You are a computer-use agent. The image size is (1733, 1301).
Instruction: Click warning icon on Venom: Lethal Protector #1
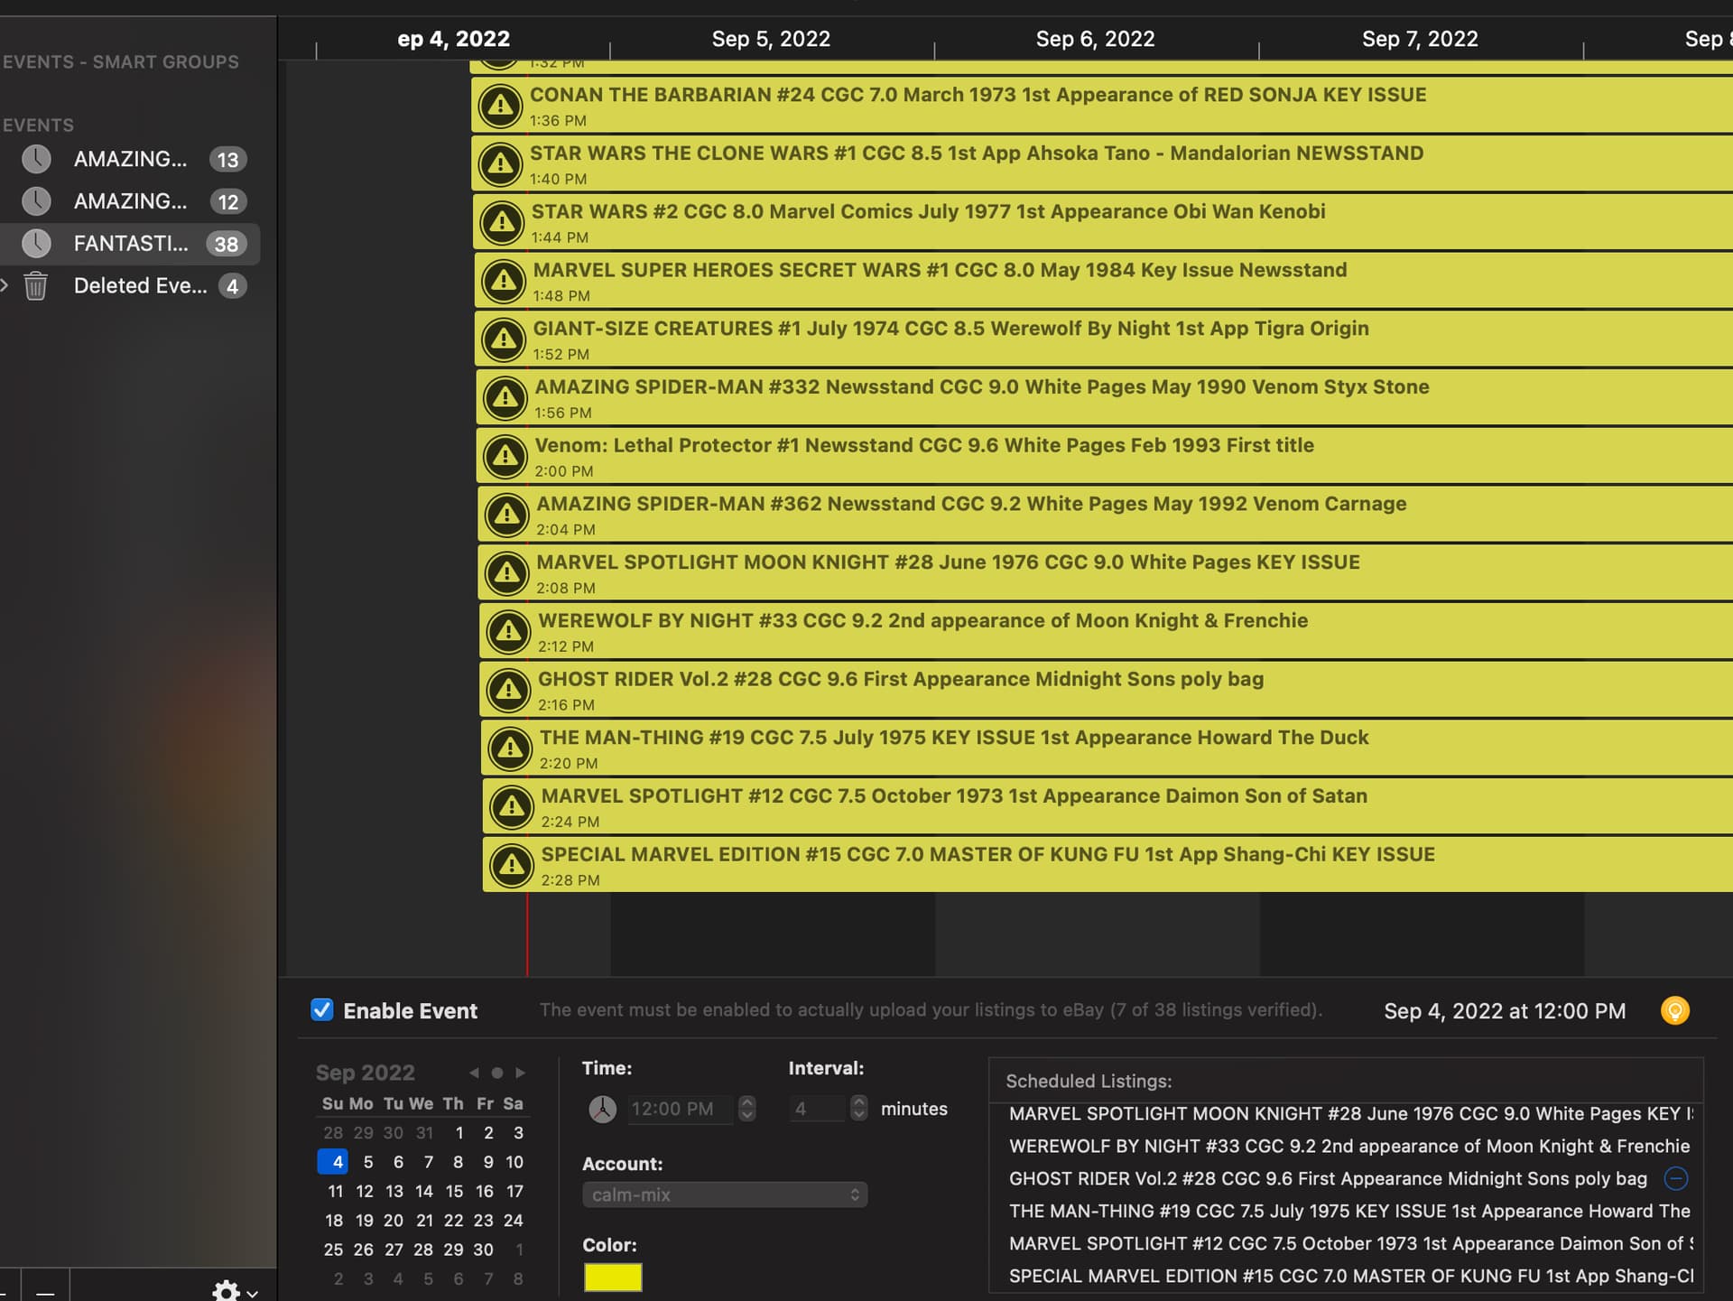505,457
